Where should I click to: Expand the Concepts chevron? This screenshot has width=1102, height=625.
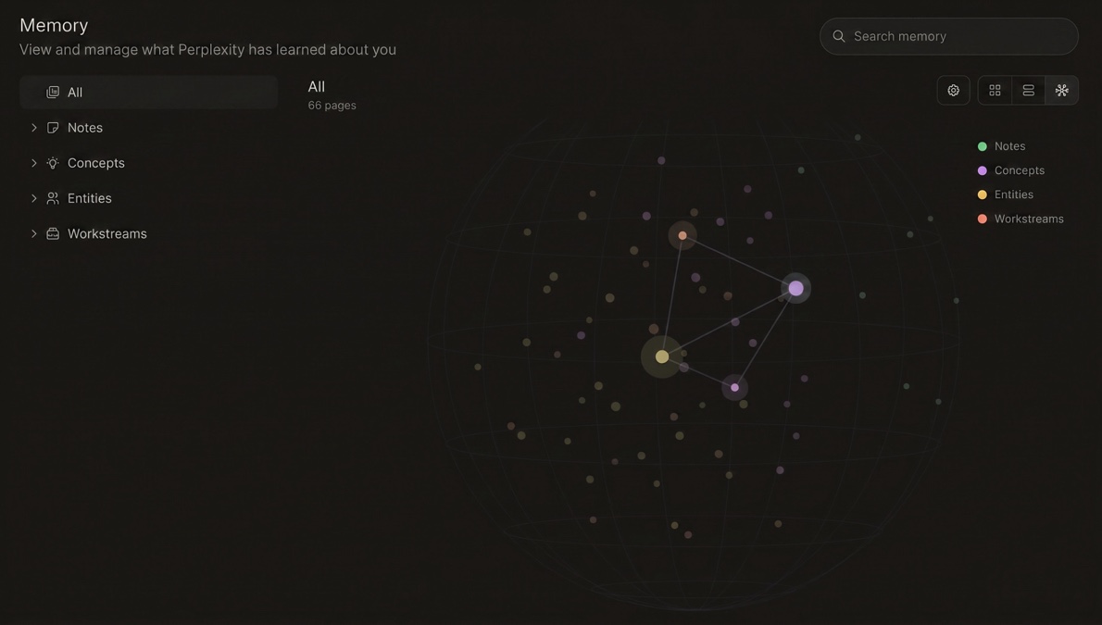tap(33, 163)
